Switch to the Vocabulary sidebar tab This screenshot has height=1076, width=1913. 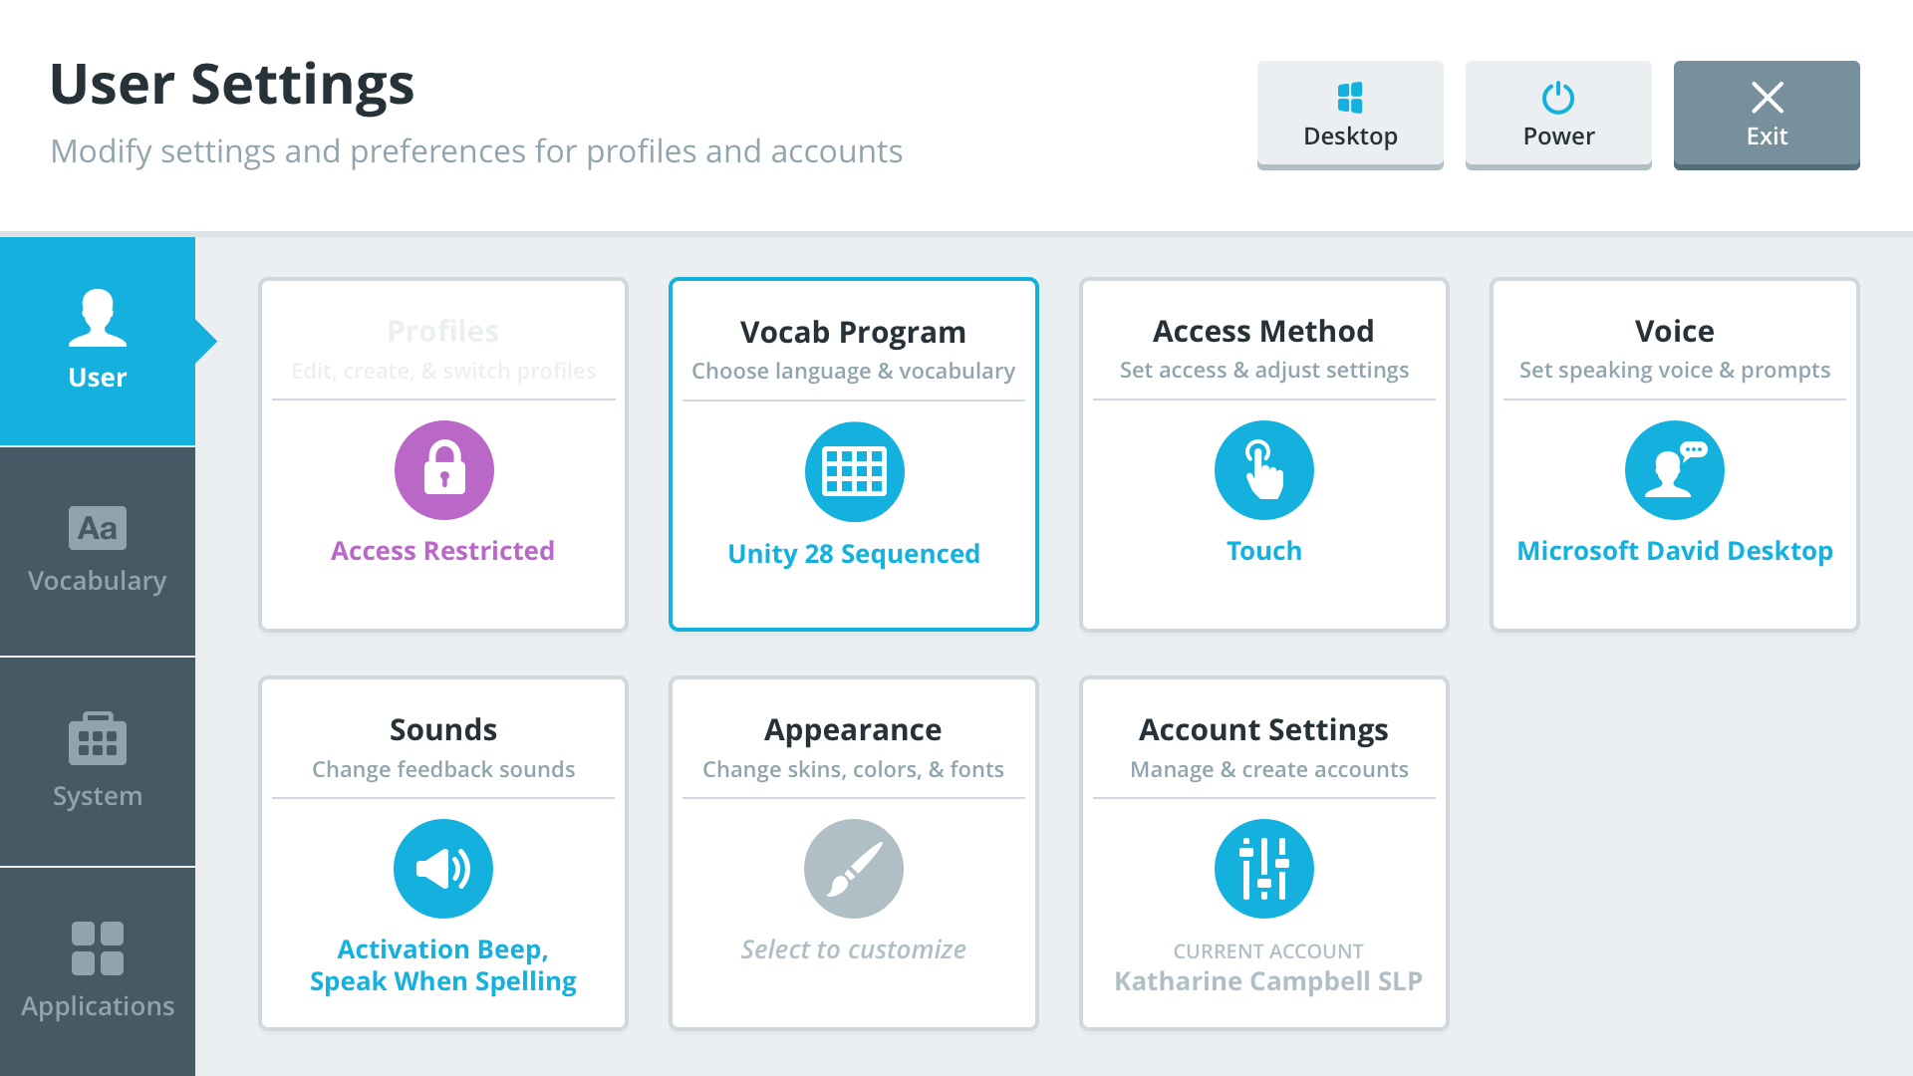tap(98, 551)
